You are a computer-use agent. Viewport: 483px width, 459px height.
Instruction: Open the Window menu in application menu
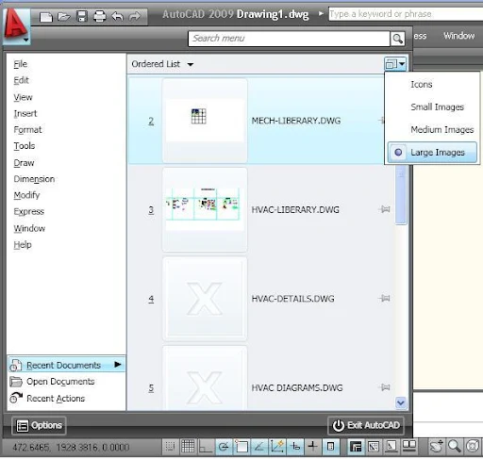pos(29,228)
